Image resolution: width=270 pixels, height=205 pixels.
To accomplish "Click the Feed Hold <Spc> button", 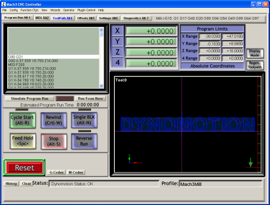I will [23, 141].
